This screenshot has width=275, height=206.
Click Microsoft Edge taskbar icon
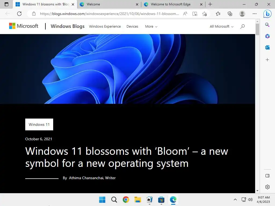(x=173, y=200)
